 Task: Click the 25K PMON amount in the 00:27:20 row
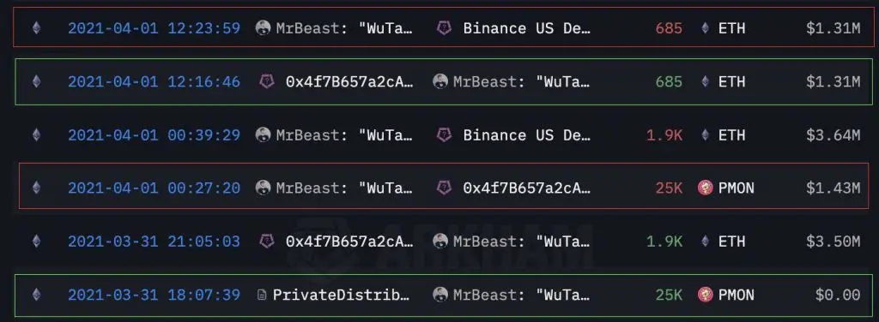pyautogui.click(x=669, y=188)
